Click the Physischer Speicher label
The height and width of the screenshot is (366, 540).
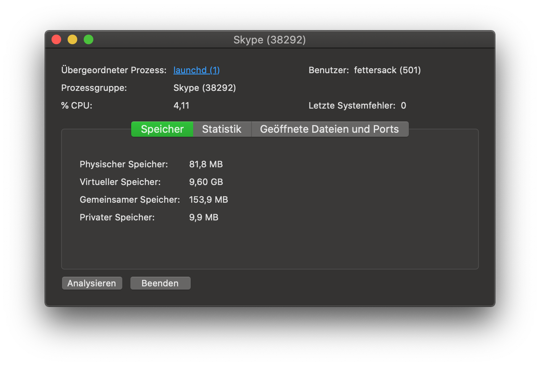(x=124, y=164)
